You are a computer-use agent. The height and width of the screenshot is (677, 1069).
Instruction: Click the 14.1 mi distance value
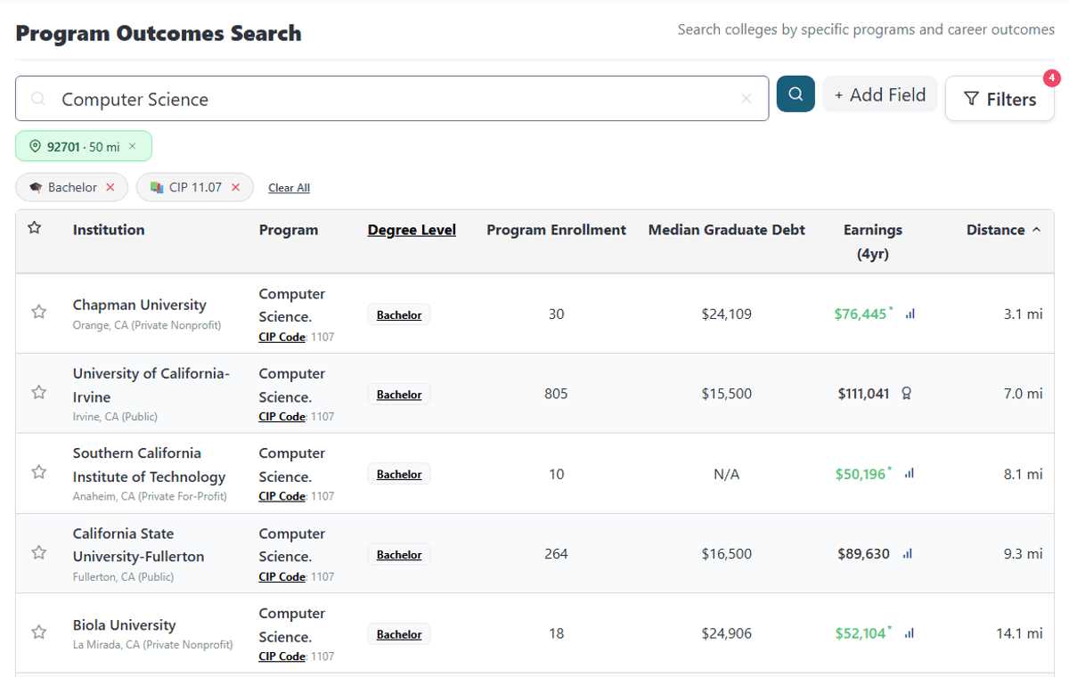1019,633
